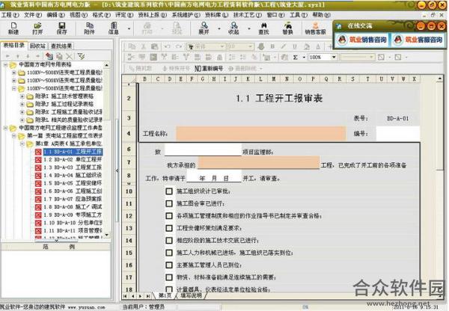Click the Σ sum icon in format toolbar
449x311 pixels.
tap(296, 58)
